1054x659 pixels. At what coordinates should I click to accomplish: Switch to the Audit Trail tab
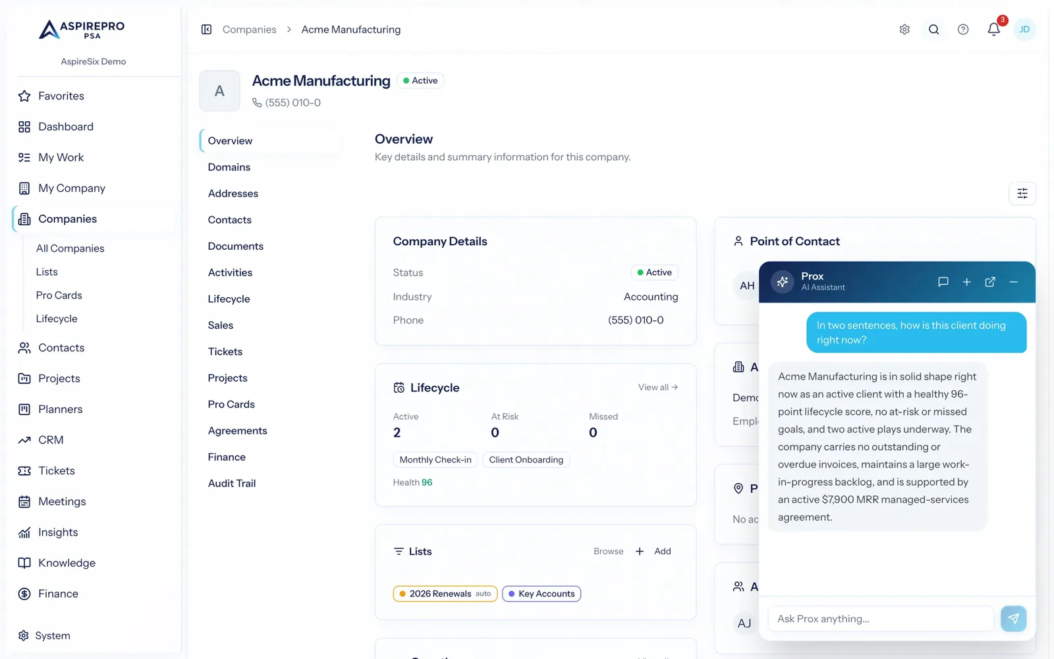pyautogui.click(x=231, y=484)
